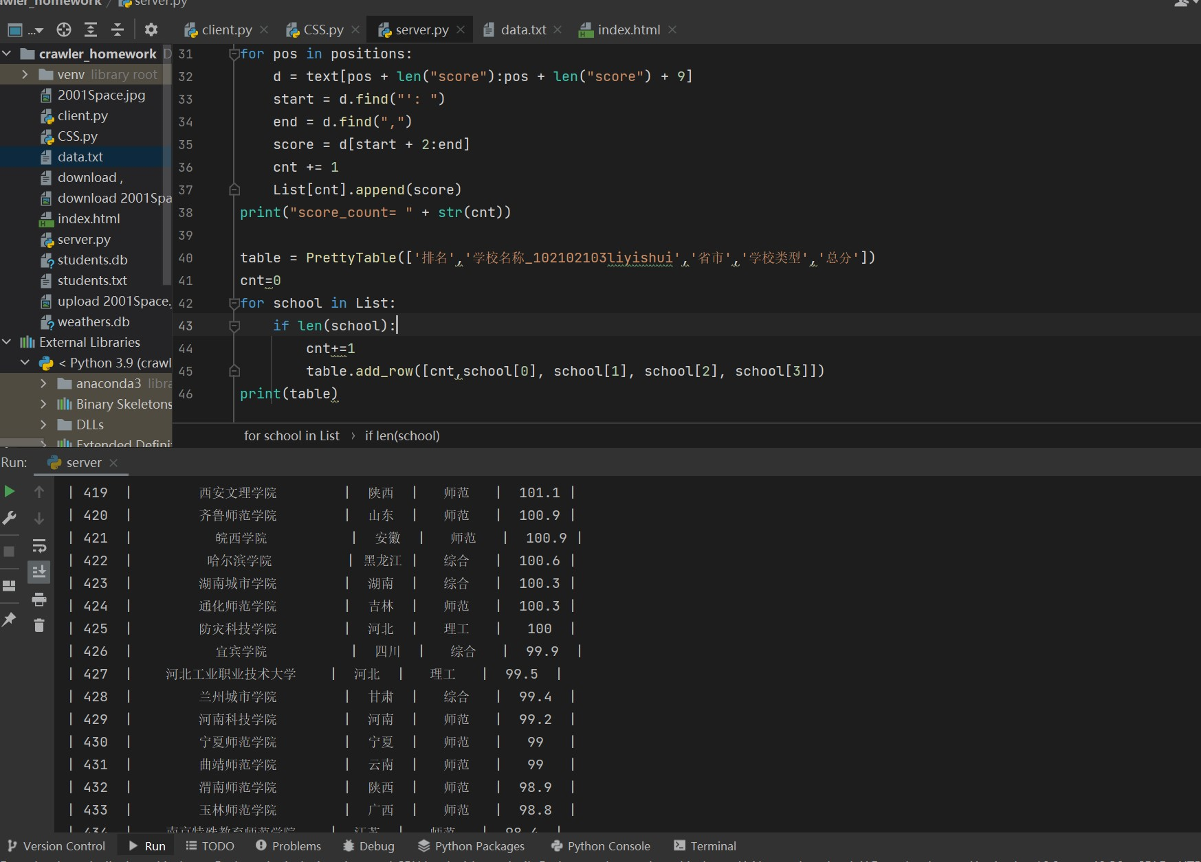Open project panel settings gear
The width and height of the screenshot is (1201, 862).
[151, 30]
